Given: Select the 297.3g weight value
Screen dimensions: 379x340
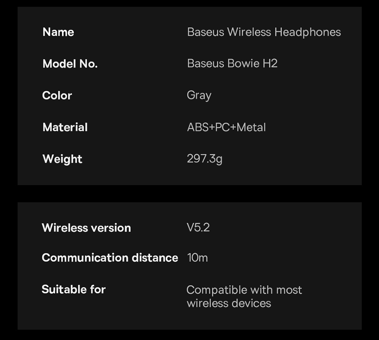Looking at the screenshot, I should pos(205,158).
